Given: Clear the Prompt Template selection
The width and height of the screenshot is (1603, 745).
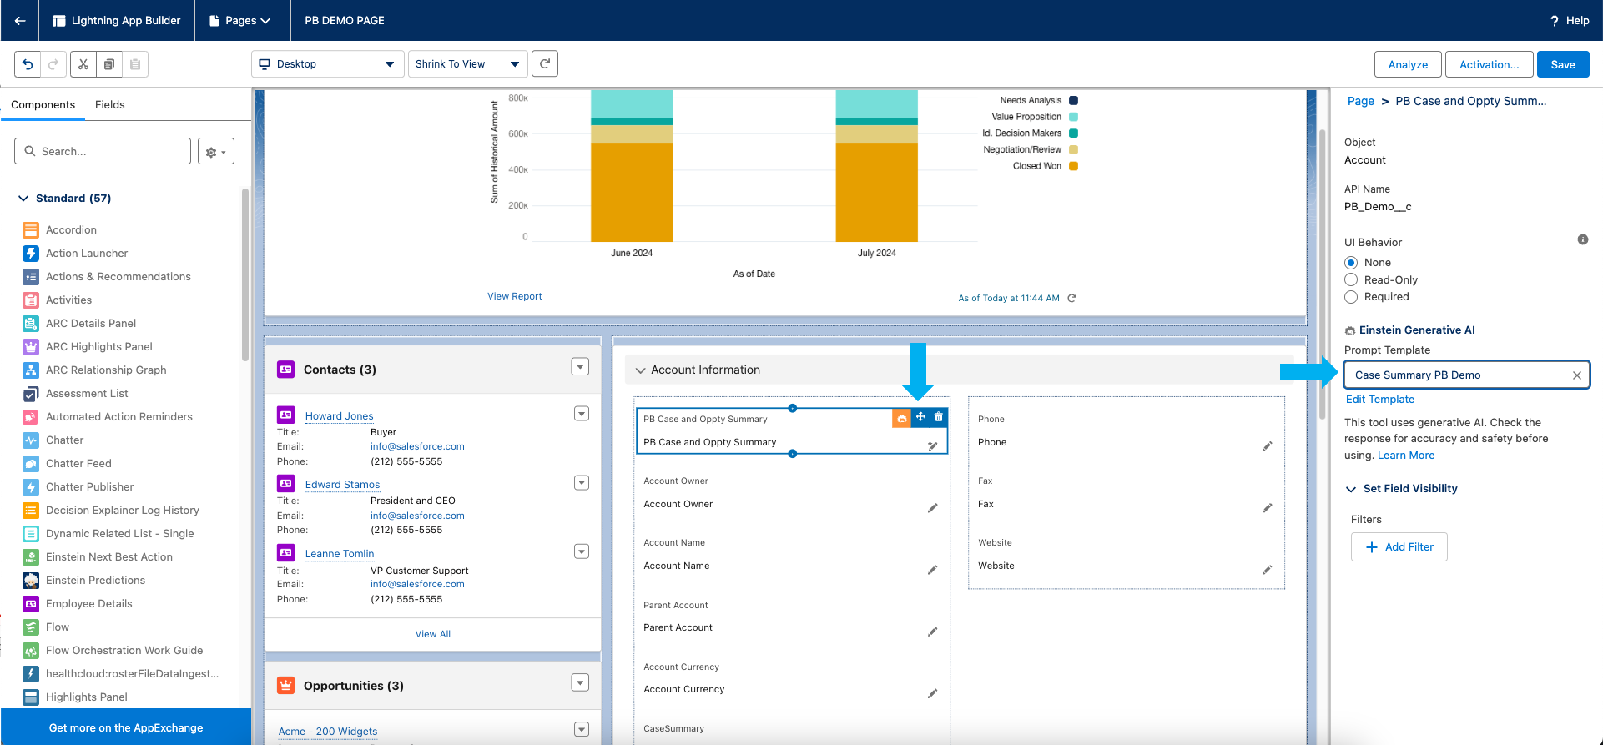Looking at the screenshot, I should click(x=1576, y=375).
